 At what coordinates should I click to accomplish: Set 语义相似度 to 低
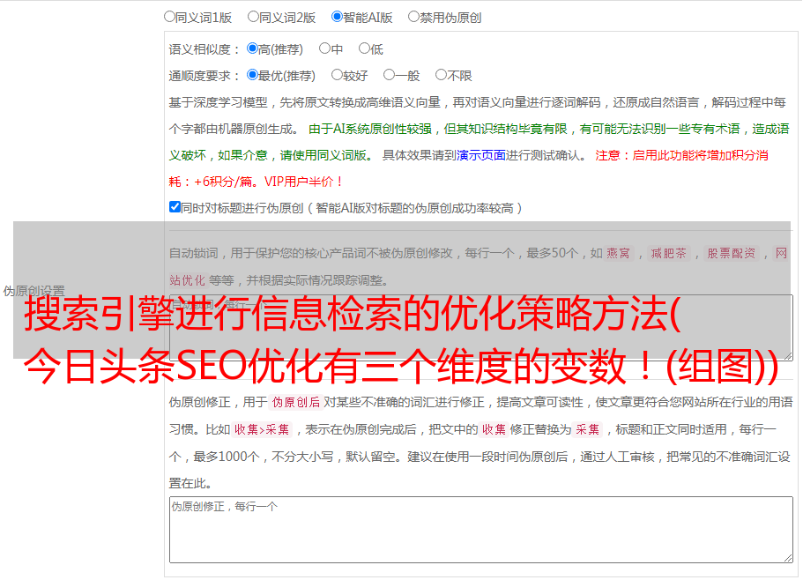(x=364, y=48)
